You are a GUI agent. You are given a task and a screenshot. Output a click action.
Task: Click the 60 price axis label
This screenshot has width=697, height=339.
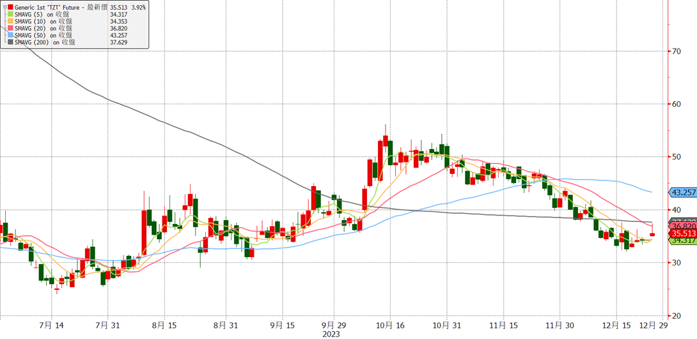click(676, 104)
